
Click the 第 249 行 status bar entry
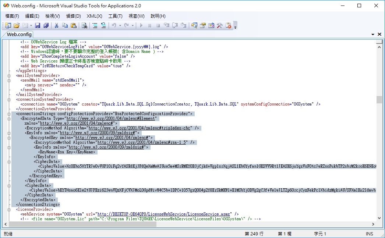[x=254, y=234]
